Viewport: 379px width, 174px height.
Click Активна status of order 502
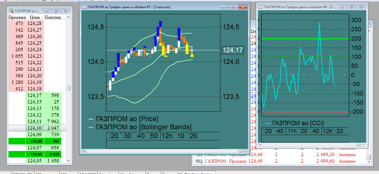347,161
